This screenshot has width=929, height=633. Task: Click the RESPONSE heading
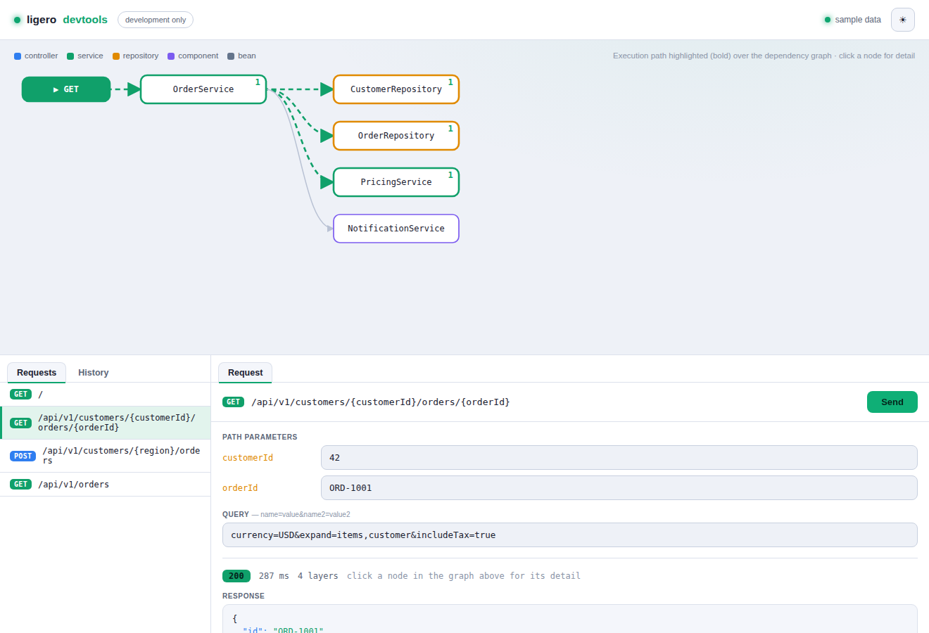pos(244,596)
